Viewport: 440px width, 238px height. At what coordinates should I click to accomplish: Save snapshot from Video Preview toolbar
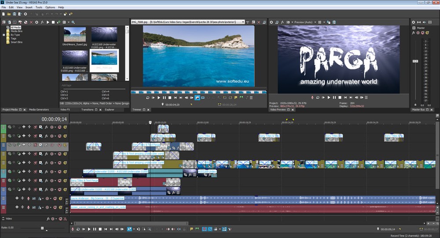(334, 22)
